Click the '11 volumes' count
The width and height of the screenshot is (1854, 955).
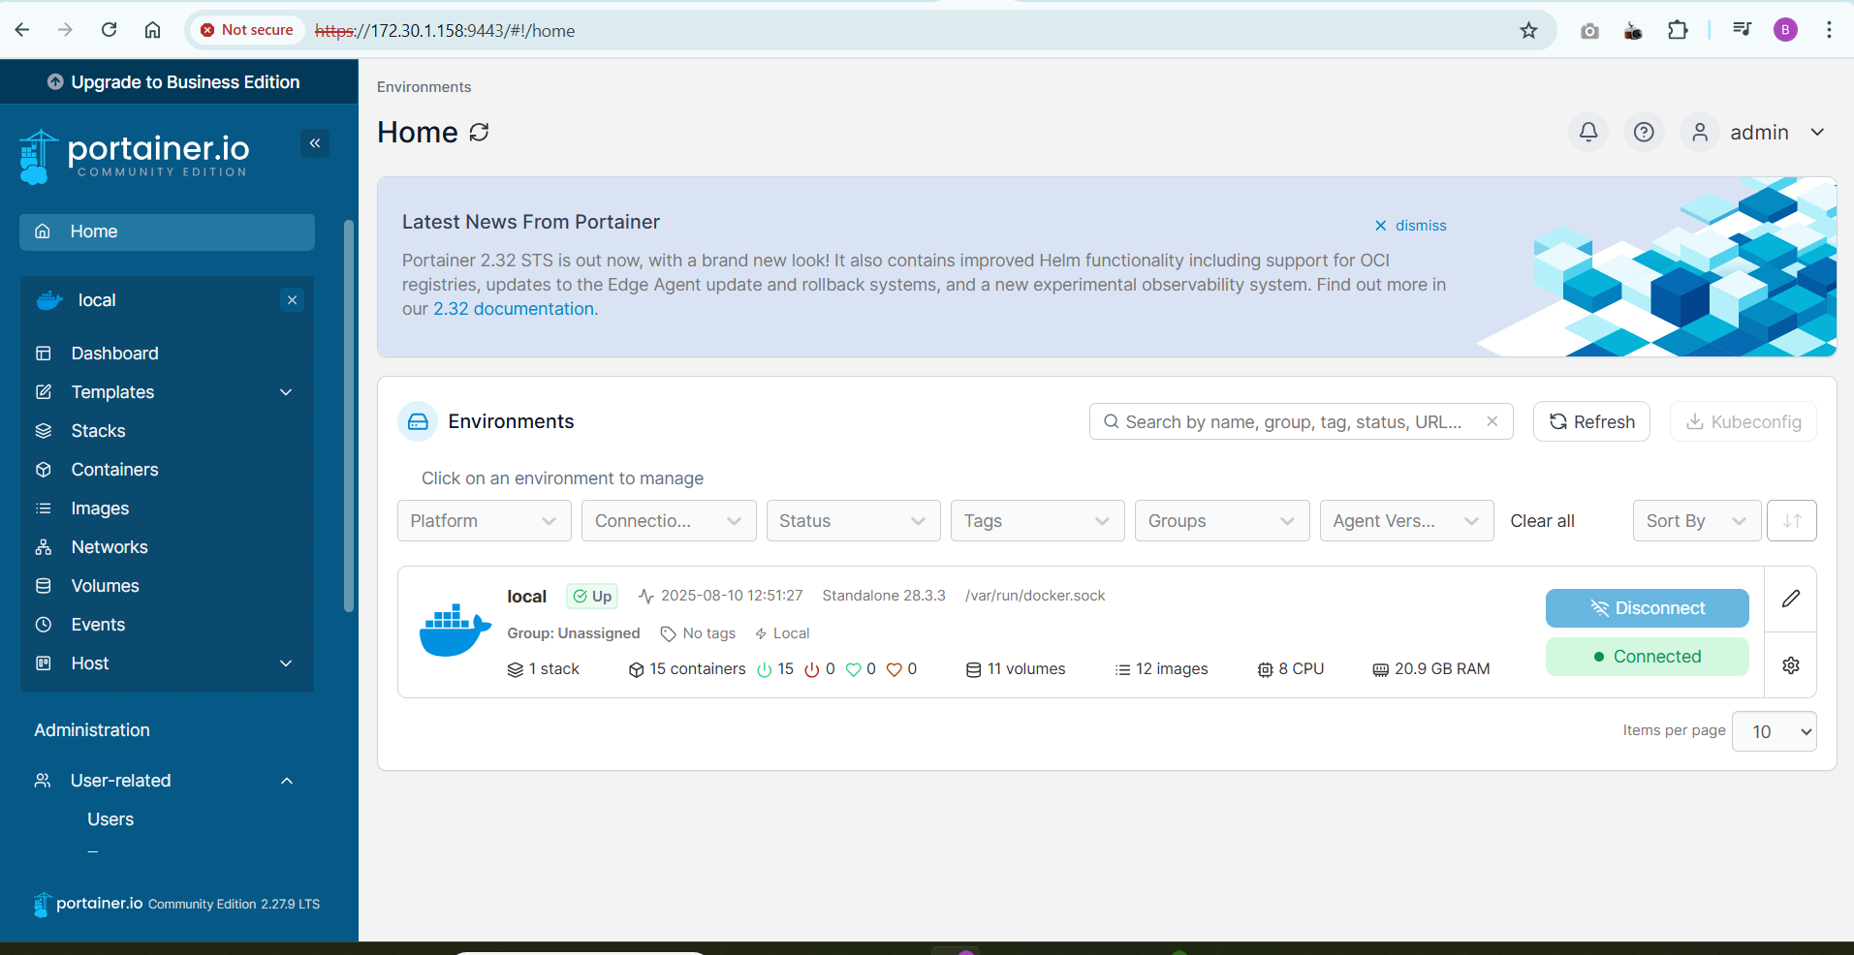(x=1016, y=669)
